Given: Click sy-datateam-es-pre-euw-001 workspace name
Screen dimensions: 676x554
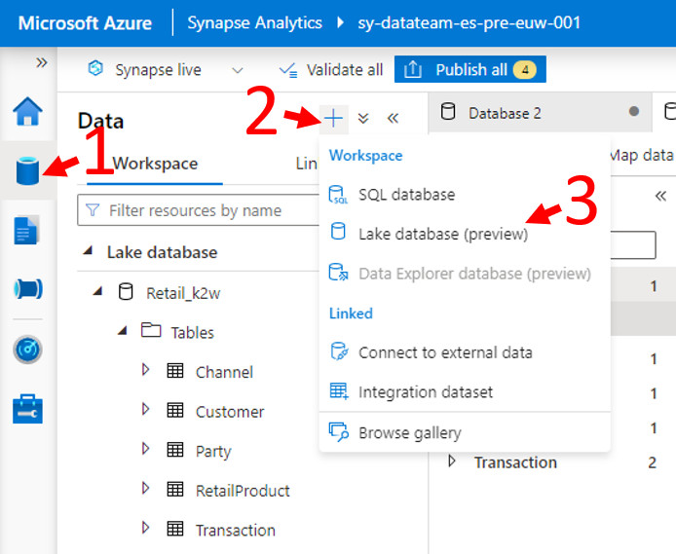Looking at the screenshot, I should (469, 22).
